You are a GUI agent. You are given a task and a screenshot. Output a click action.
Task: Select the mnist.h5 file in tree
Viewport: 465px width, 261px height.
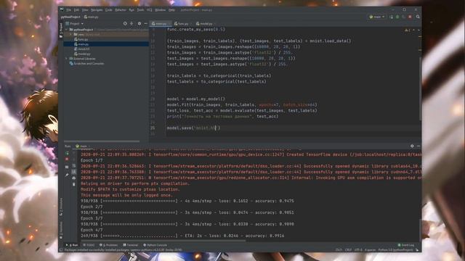82,49
